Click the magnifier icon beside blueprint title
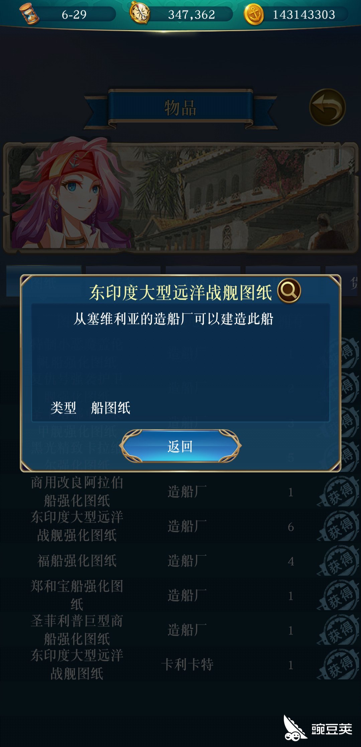 tap(289, 290)
